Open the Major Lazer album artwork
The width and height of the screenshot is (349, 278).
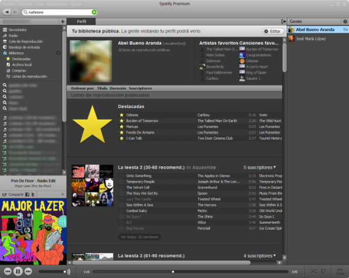(33, 231)
